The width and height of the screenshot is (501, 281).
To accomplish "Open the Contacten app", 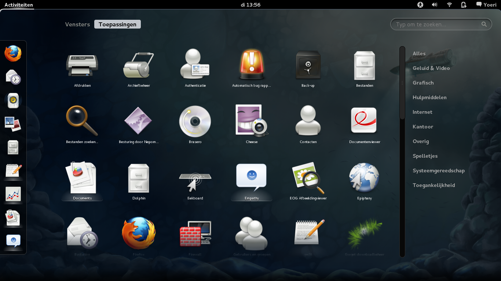I will 308,125.
